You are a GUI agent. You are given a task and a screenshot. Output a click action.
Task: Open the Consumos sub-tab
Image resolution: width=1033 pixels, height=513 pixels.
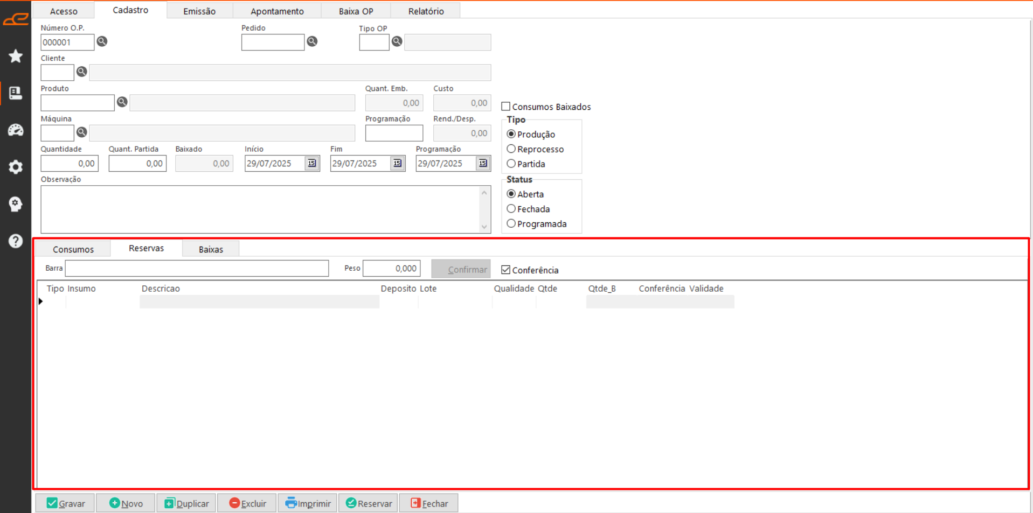point(73,249)
